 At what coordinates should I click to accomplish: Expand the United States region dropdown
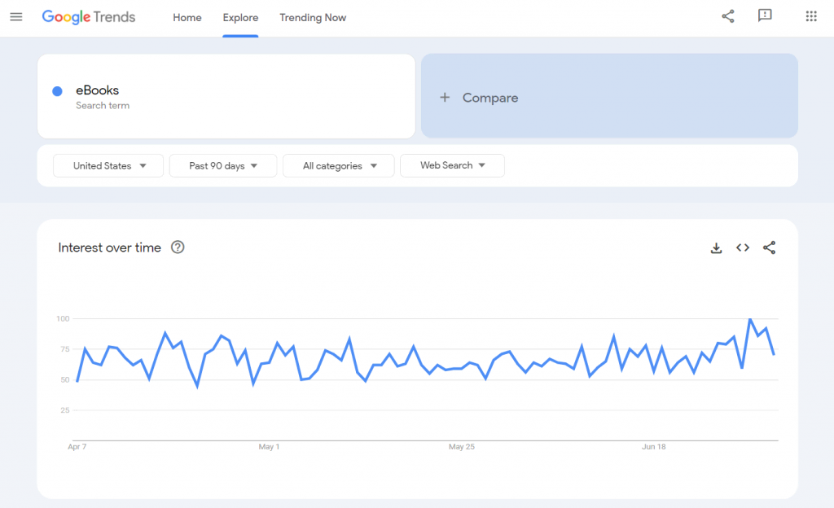click(x=108, y=166)
